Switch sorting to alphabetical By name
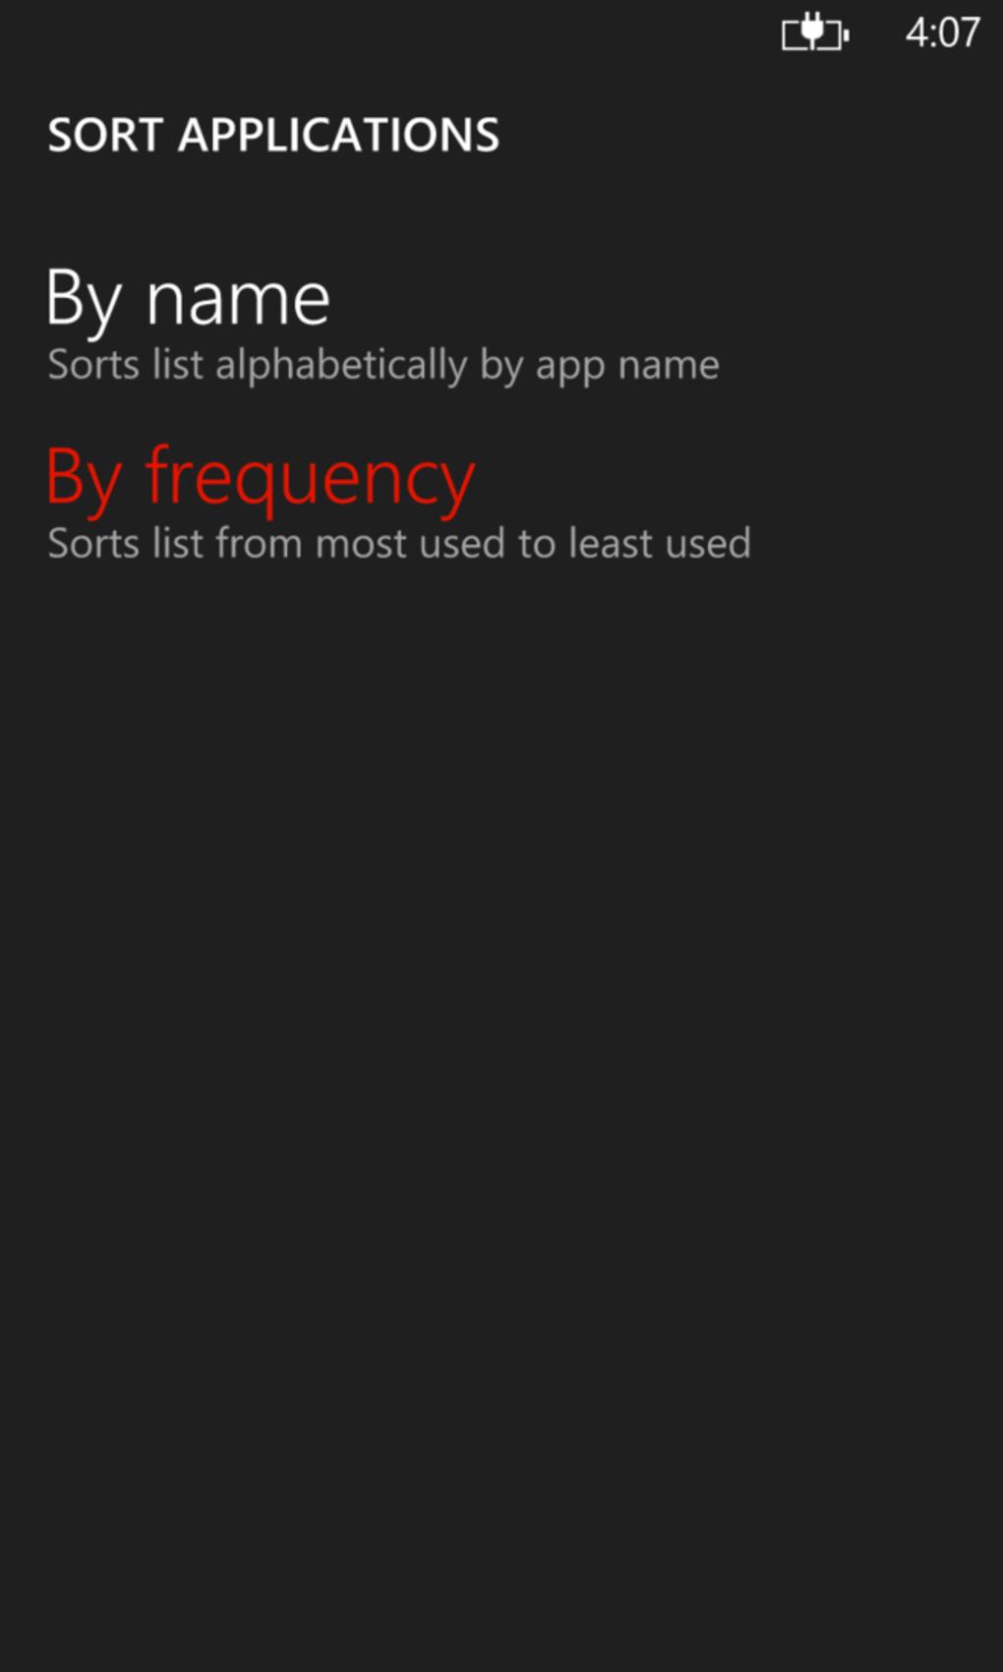The image size is (1003, 1672). point(188,299)
